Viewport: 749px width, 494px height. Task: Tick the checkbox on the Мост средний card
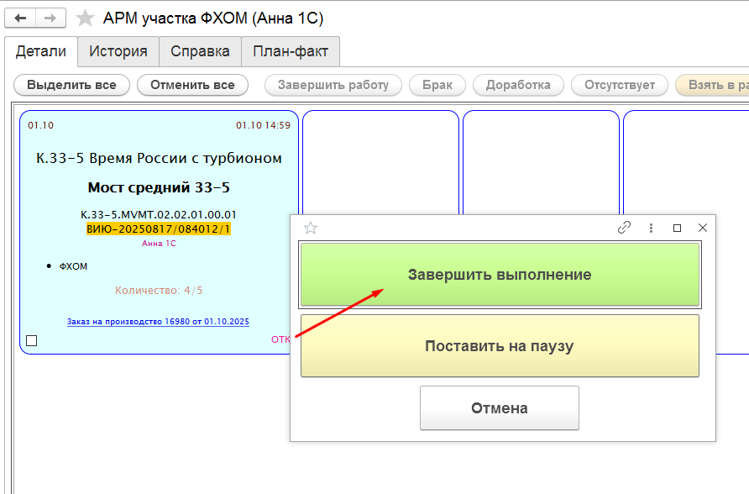point(32,340)
